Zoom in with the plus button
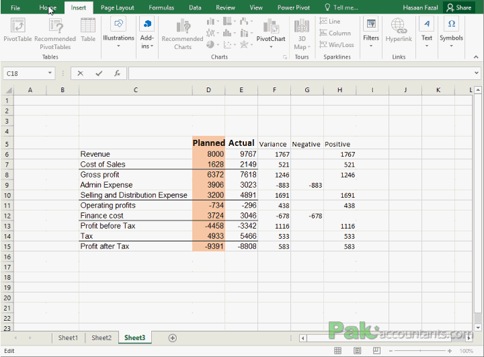The image size is (484, 357). (x=450, y=351)
